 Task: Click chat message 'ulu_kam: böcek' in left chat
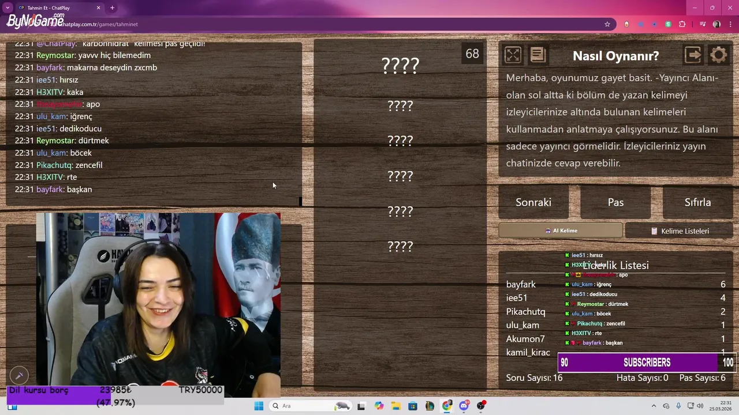53,153
